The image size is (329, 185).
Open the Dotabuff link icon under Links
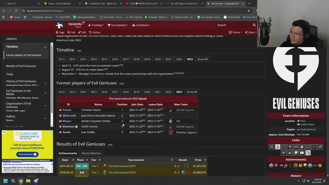click(284, 147)
